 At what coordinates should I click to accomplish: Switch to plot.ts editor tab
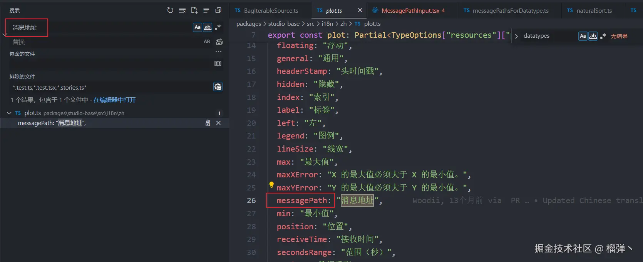334,11
